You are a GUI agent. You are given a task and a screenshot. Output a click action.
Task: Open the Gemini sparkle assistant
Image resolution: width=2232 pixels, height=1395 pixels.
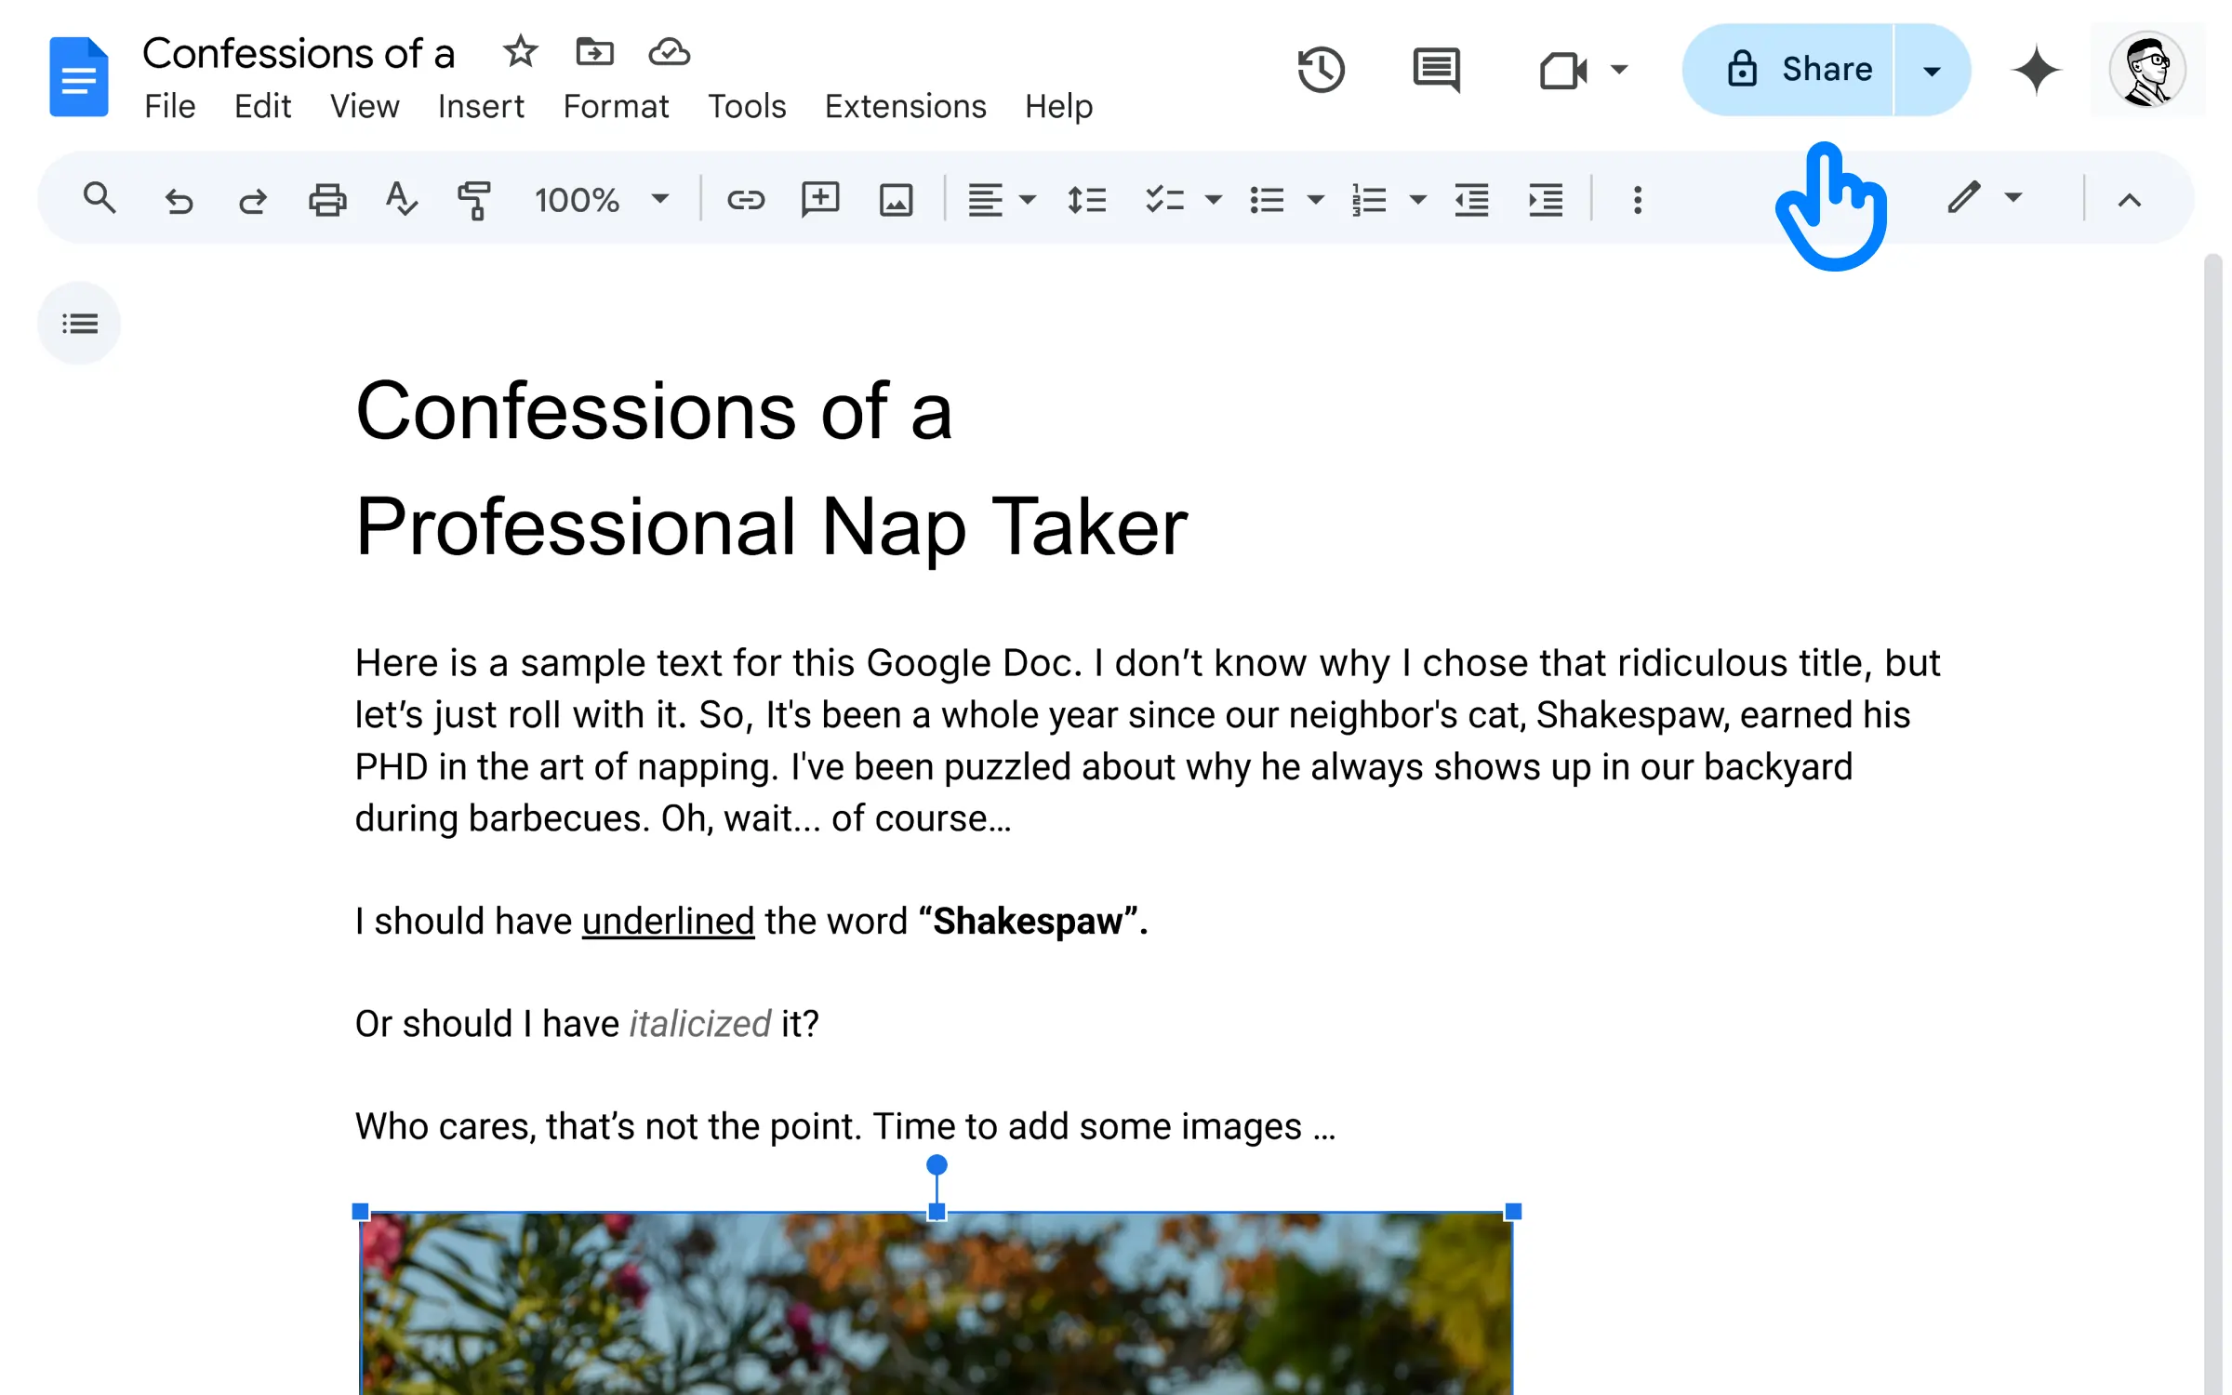coord(2036,71)
